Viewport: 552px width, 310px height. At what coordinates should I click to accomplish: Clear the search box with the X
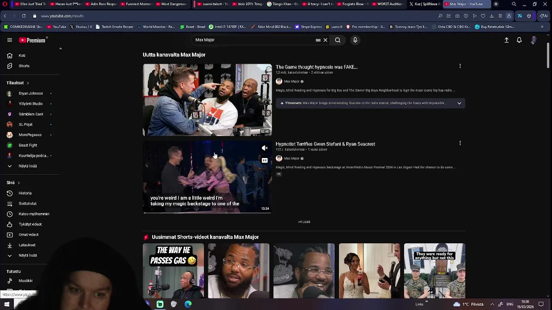pos(325,40)
